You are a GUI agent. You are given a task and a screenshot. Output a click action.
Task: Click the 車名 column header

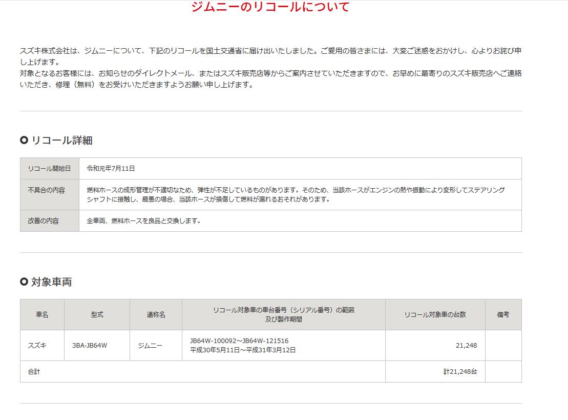[x=42, y=315]
